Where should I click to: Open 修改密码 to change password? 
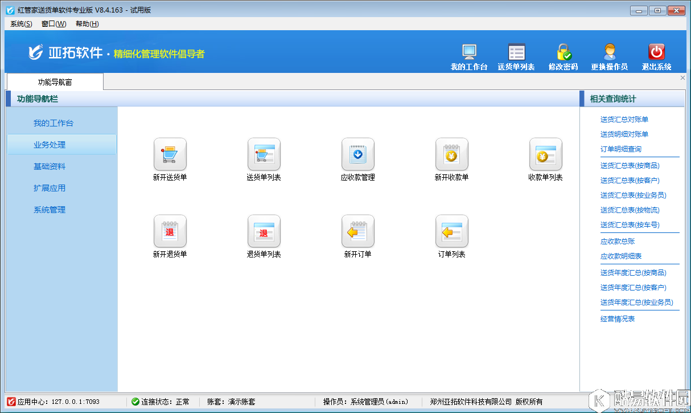(562, 55)
